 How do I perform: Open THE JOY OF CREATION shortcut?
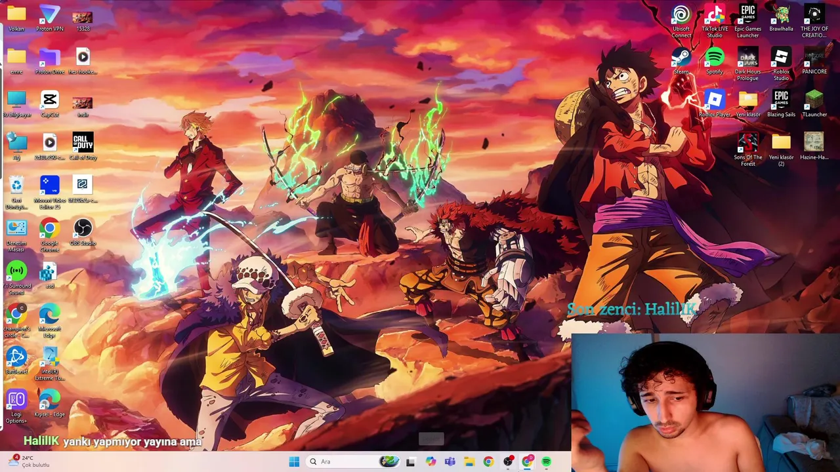click(814, 21)
